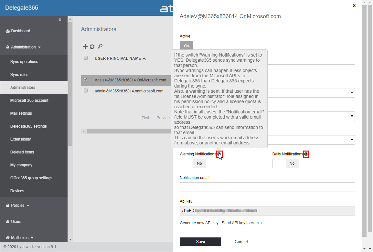Click Send API key to Admin
Image resolution: width=373 pixels, height=252 pixels.
tap(242, 223)
